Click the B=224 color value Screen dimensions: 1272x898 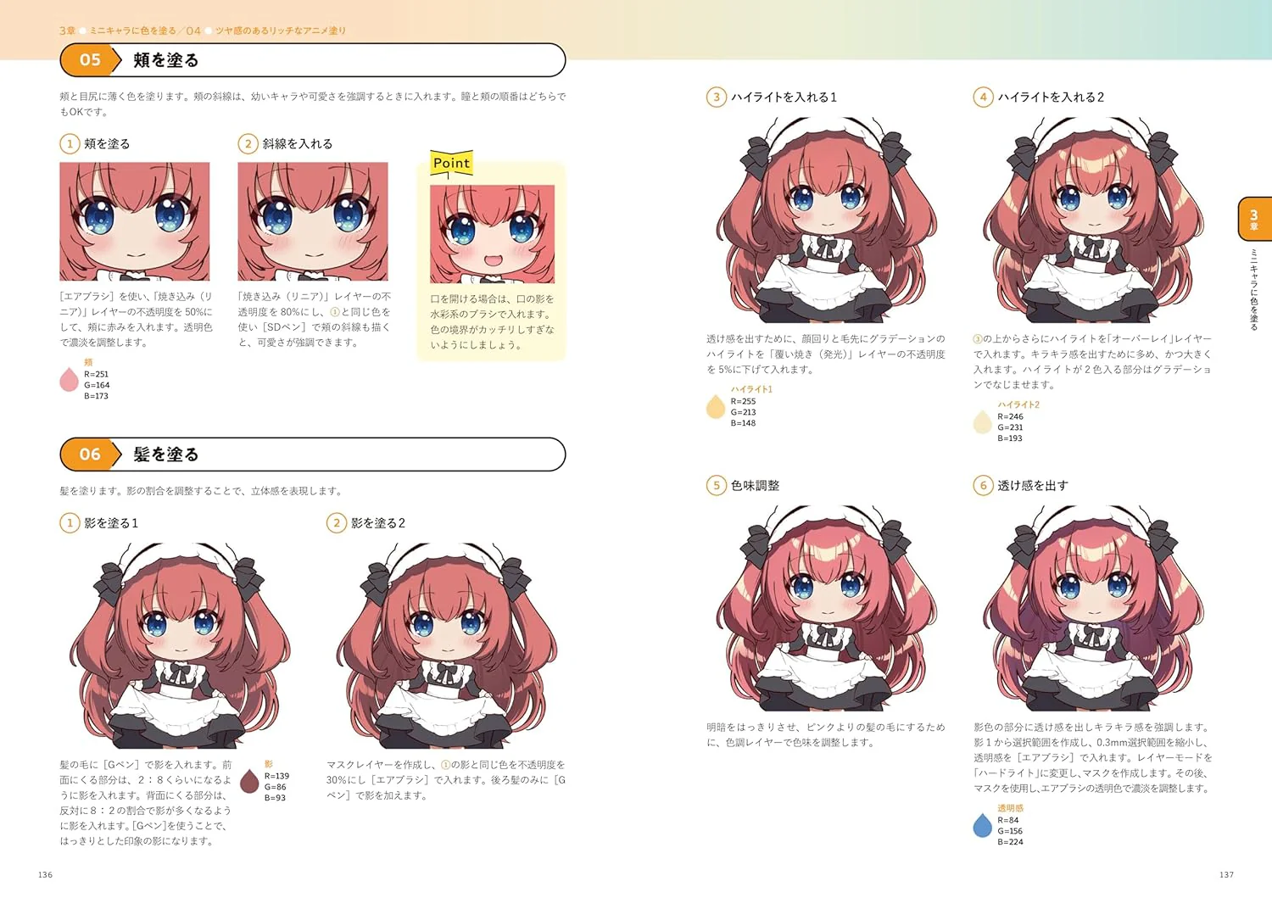(1010, 842)
